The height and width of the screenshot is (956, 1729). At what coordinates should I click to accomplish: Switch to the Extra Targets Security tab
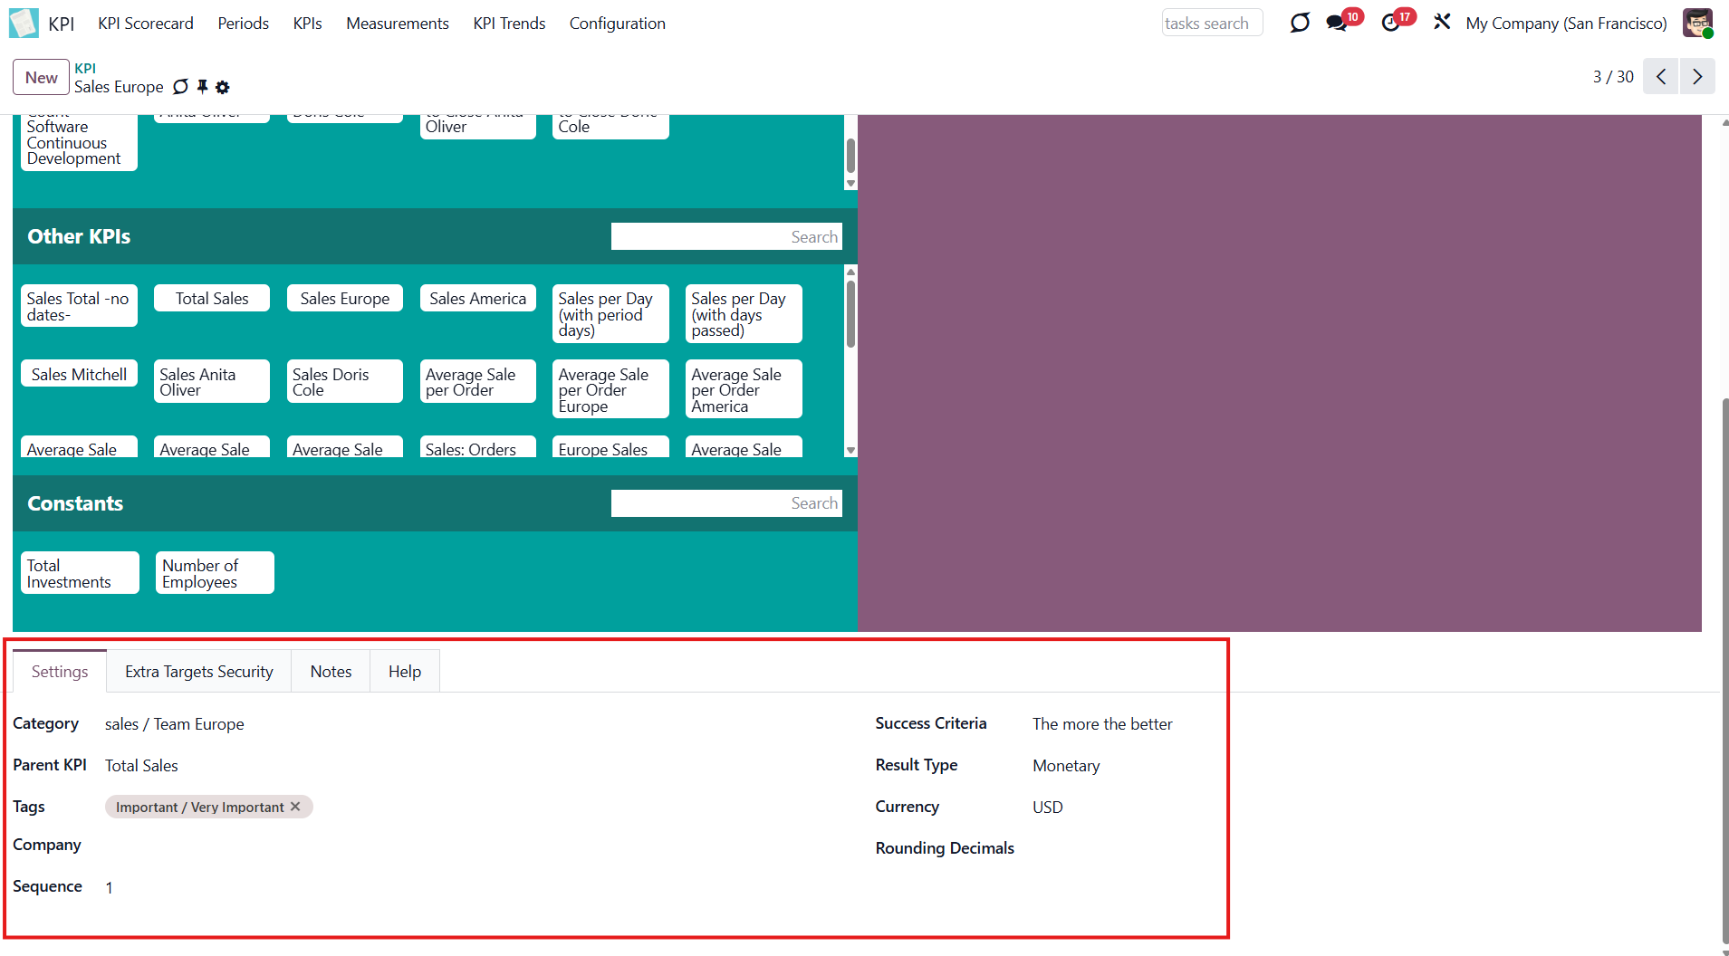(x=198, y=672)
